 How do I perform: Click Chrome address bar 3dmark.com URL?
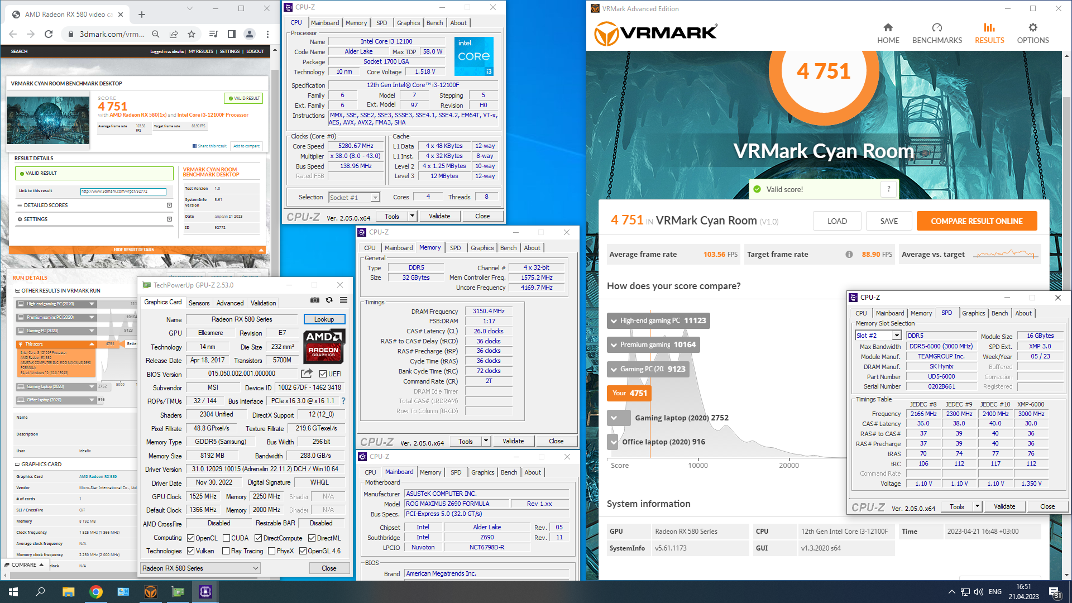pos(112,34)
